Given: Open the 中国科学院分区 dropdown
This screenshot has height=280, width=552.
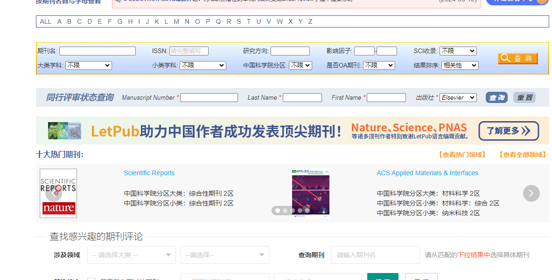Looking at the screenshot, I should (300, 65).
